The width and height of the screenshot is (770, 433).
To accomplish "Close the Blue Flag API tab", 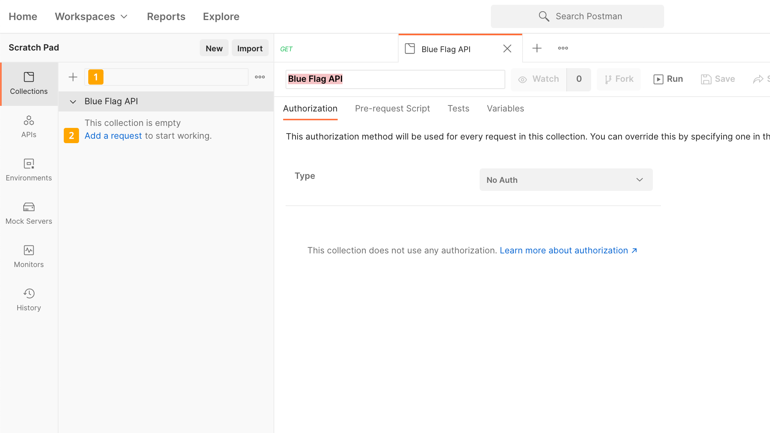I will pyautogui.click(x=507, y=49).
